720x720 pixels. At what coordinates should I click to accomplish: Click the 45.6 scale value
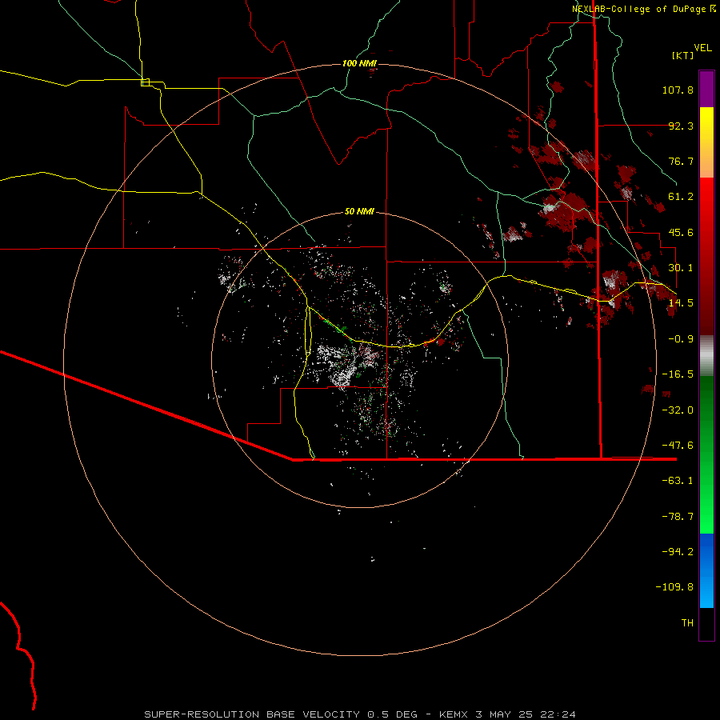point(681,232)
